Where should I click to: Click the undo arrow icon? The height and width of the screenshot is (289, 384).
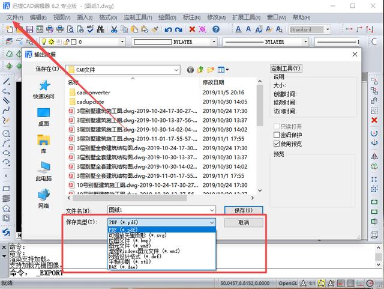[168, 29]
